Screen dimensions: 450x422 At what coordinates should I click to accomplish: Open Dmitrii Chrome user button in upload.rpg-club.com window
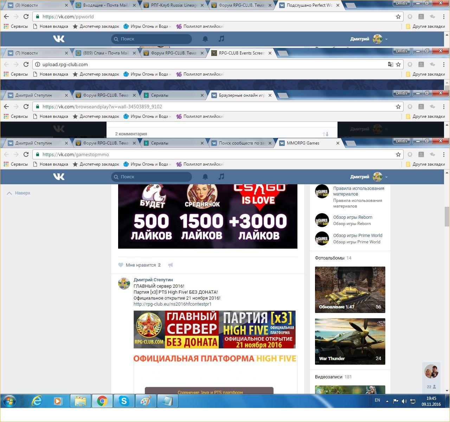(x=401, y=51)
